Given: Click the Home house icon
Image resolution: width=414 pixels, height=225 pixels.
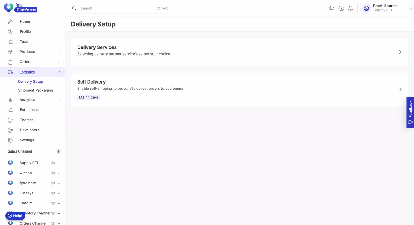Looking at the screenshot, I should pyautogui.click(x=10, y=22).
